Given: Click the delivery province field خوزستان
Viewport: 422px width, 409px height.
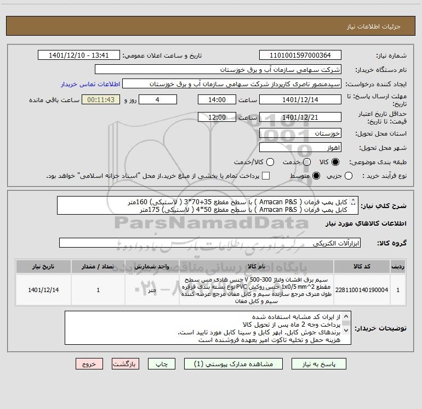Looking at the screenshot, I should 300,133.
